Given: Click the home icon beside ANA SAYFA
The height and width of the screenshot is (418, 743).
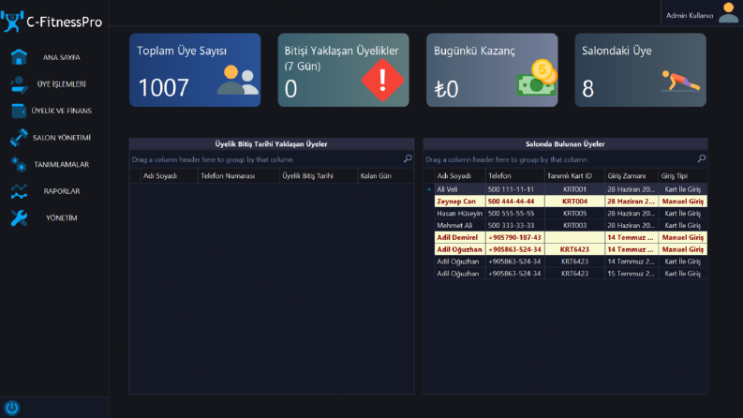Looking at the screenshot, I should (x=19, y=57).
